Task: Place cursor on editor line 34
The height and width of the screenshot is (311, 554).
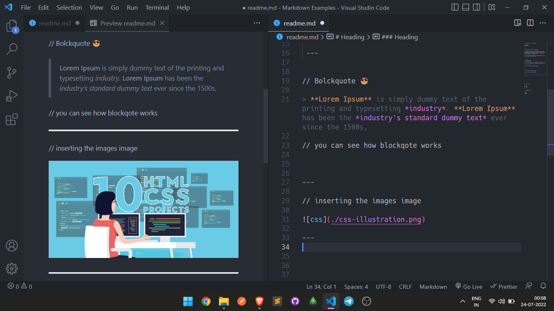Action: 412,247
